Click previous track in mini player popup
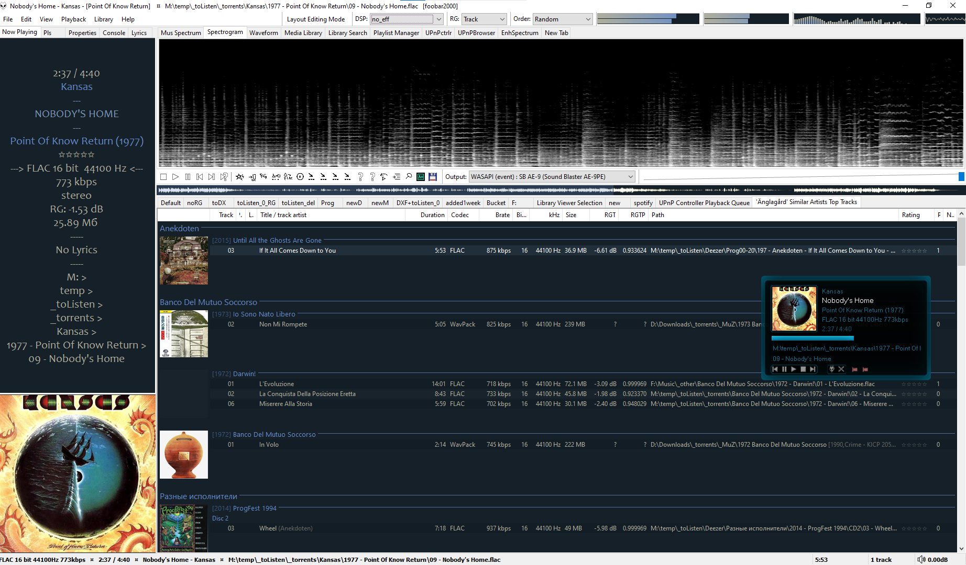Screen dimensions: 966x565 click(775, 369)
